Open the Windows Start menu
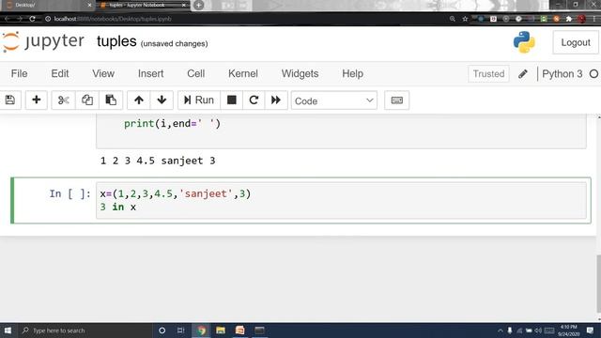The width and height of the screenshot is (601, 338). coord(8,330)
